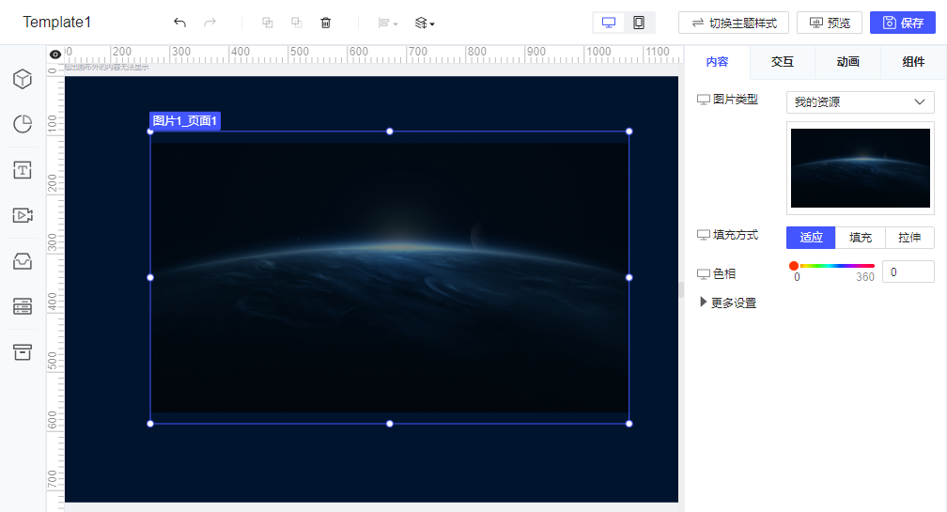Click the inbox tray sidebar icon
The height and width of the screenshot is (512, 947).
(x=23, y=261)
